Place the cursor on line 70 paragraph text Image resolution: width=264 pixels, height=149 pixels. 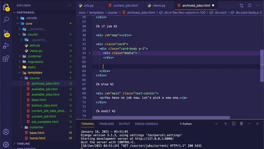[x=142, y=98]
